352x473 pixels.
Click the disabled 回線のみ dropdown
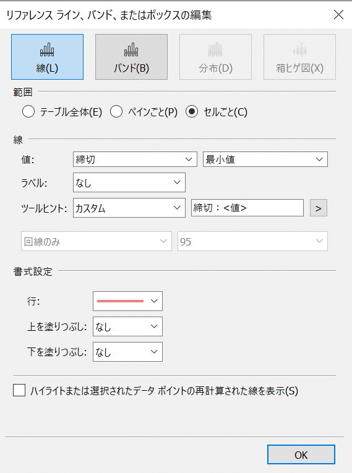[97, 241]
